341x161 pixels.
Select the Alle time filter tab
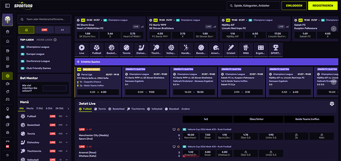(x=22, y=108)
